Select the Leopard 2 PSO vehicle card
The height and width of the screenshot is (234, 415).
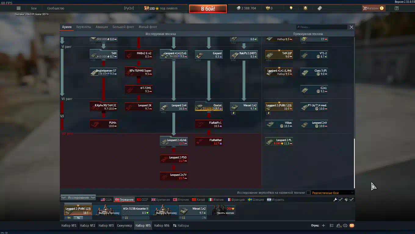click(x=174, y=159)
